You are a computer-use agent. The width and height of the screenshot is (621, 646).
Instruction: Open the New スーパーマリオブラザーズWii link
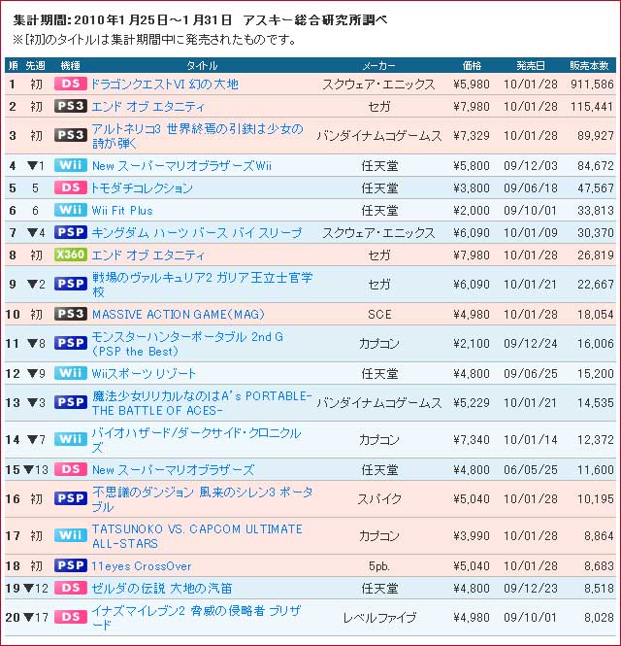pos(181,166)
